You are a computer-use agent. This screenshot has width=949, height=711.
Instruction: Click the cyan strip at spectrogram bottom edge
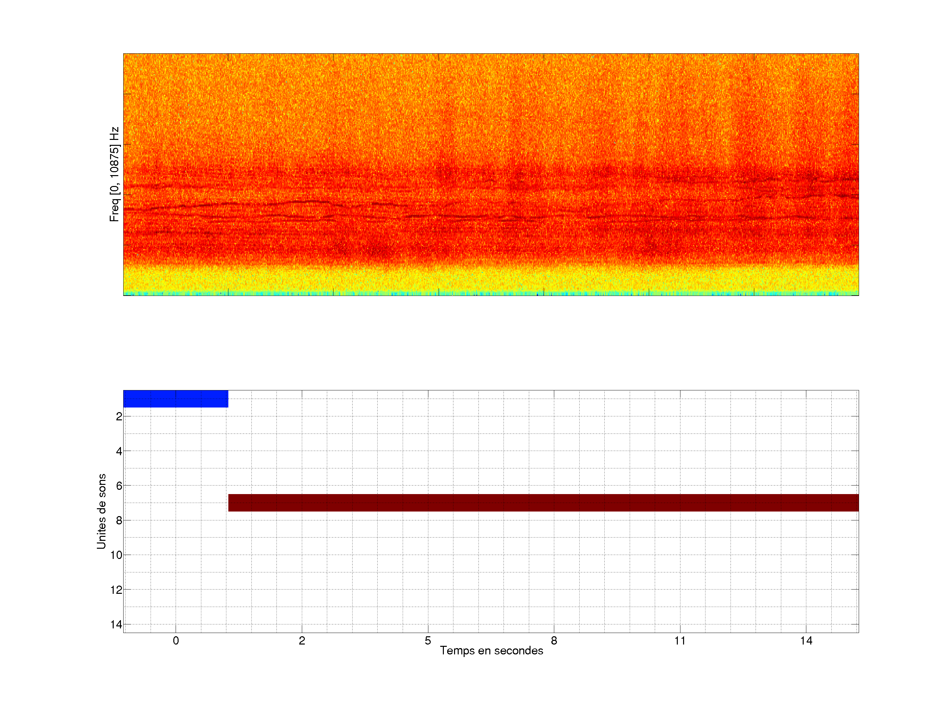(491, 294)
